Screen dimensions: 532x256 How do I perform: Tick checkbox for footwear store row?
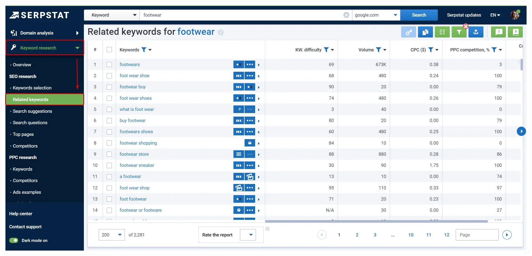109,154
